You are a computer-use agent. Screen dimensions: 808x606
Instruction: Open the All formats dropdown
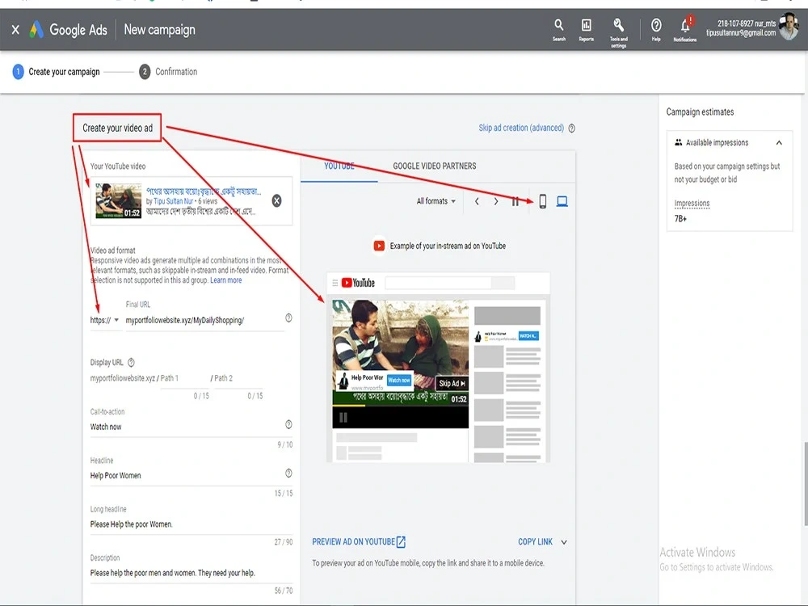(436, 201)
